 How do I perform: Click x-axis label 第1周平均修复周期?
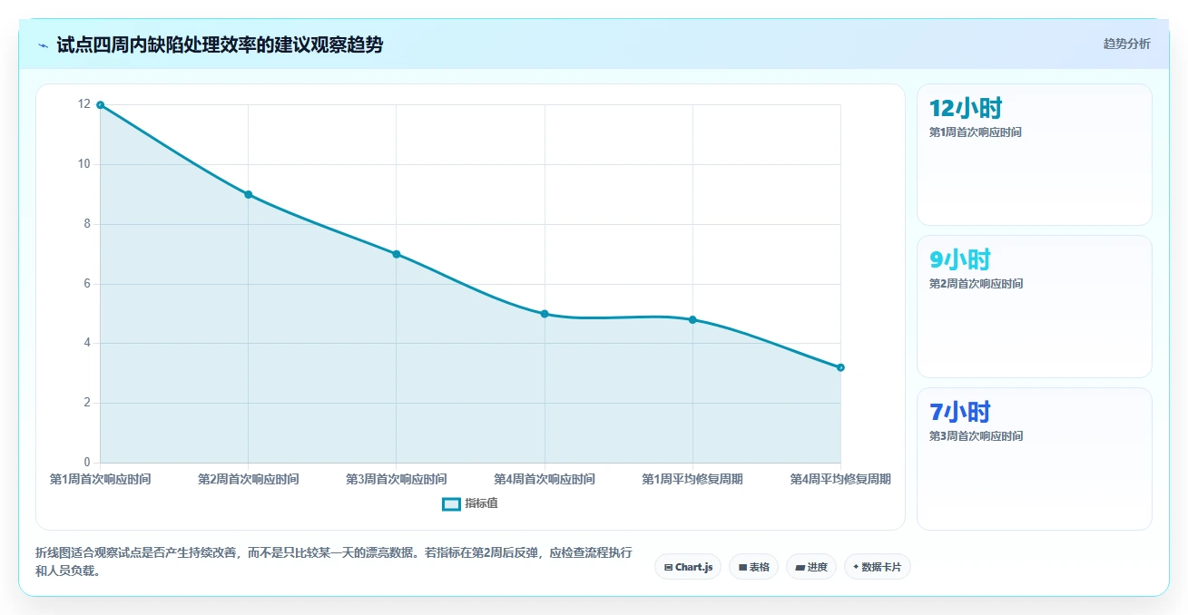[x=692, y=479]
